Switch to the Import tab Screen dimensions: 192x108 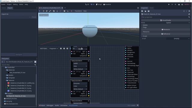10,8
